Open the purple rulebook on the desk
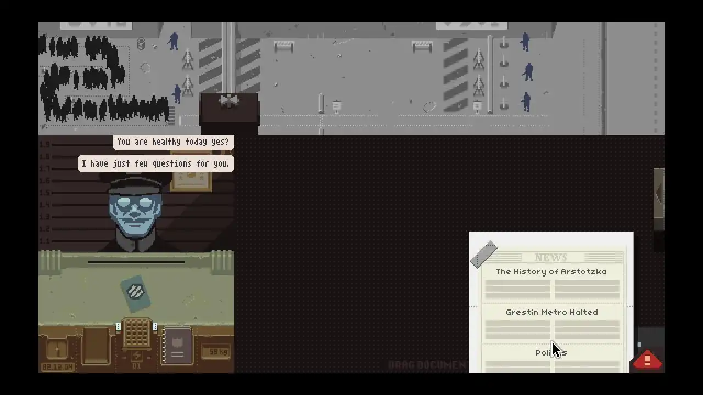This screenshot has width=703, height=395. pyautogui.click(x=177, y=346)
